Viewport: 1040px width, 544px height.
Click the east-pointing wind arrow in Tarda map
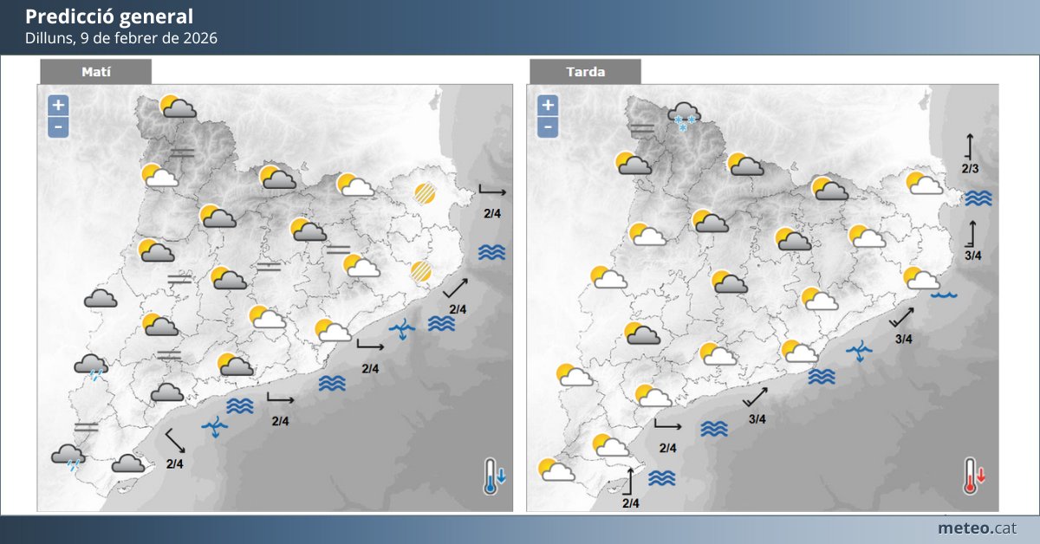click(667, 425)
